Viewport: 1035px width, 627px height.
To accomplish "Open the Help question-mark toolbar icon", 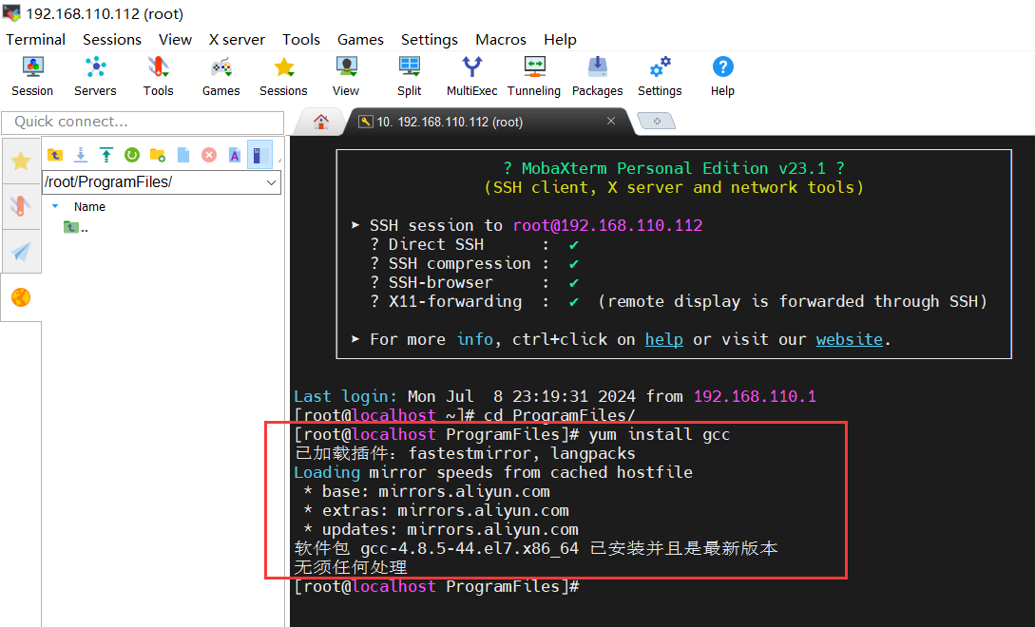I will click(722, 77).
